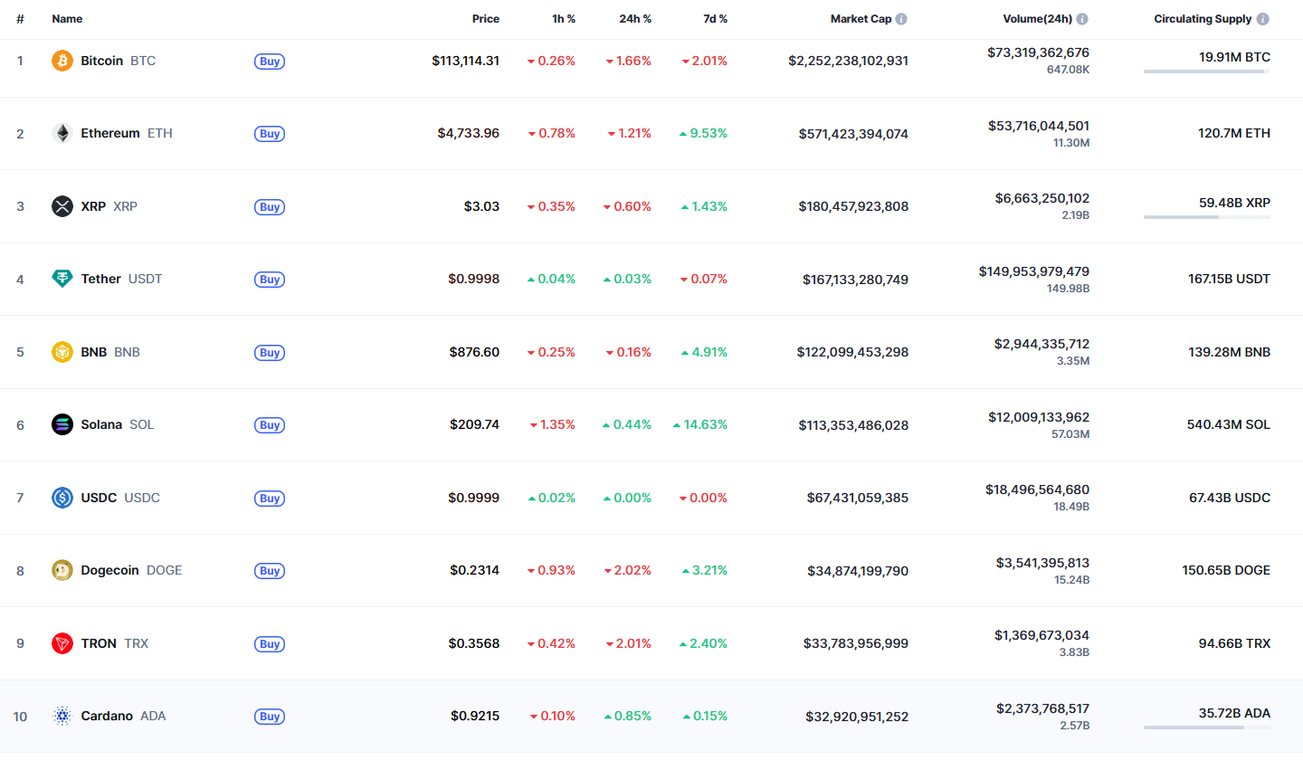Click the Cardano coin logo
Viewport: 1303px width, 761px height.
pyautogui.click(x=62, y=716)
